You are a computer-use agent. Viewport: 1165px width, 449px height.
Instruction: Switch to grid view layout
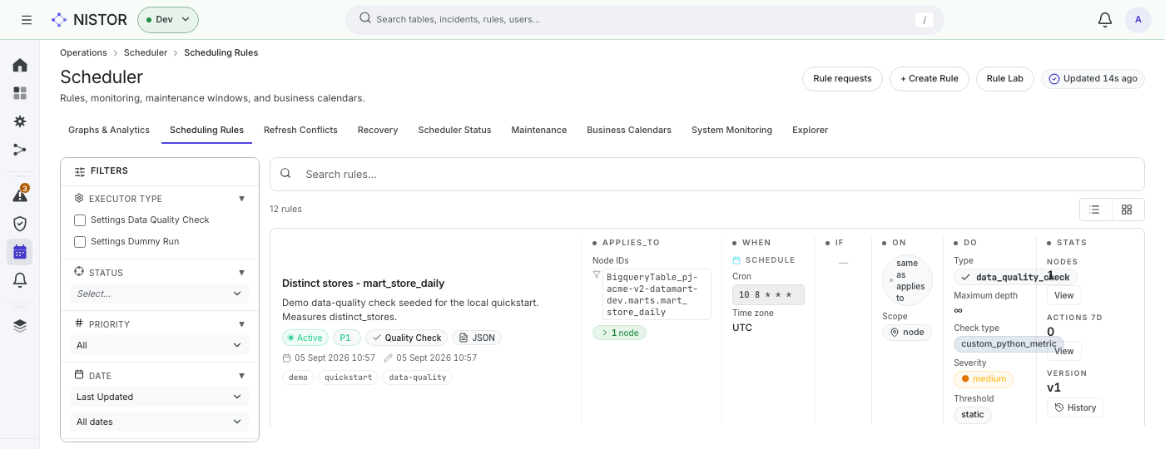point(1127,210)
